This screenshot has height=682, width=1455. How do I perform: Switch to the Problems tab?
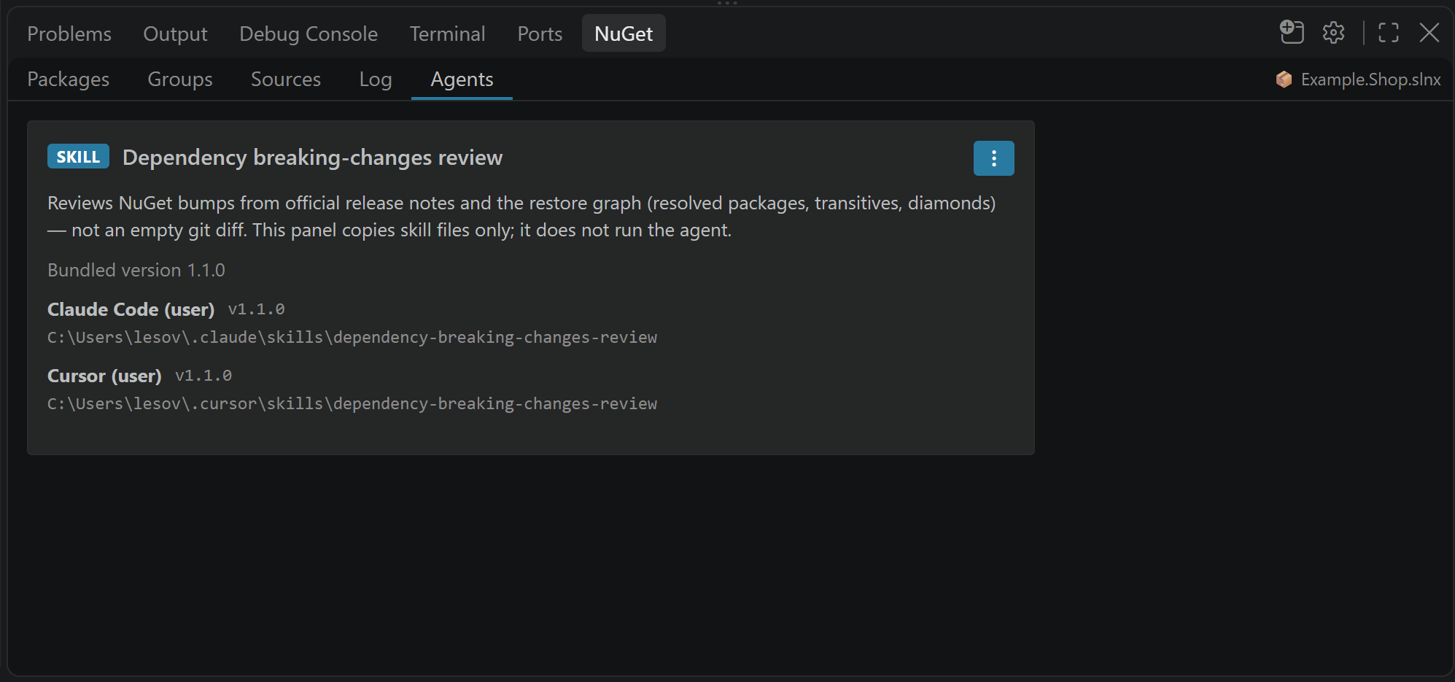click(x=69, y=34)
